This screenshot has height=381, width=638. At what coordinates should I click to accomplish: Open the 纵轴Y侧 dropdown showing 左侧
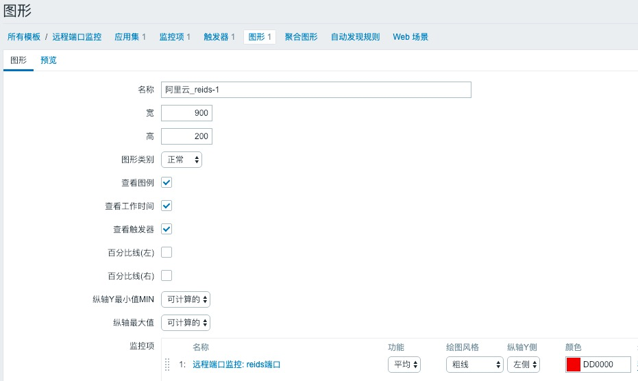tap(524, 365)
